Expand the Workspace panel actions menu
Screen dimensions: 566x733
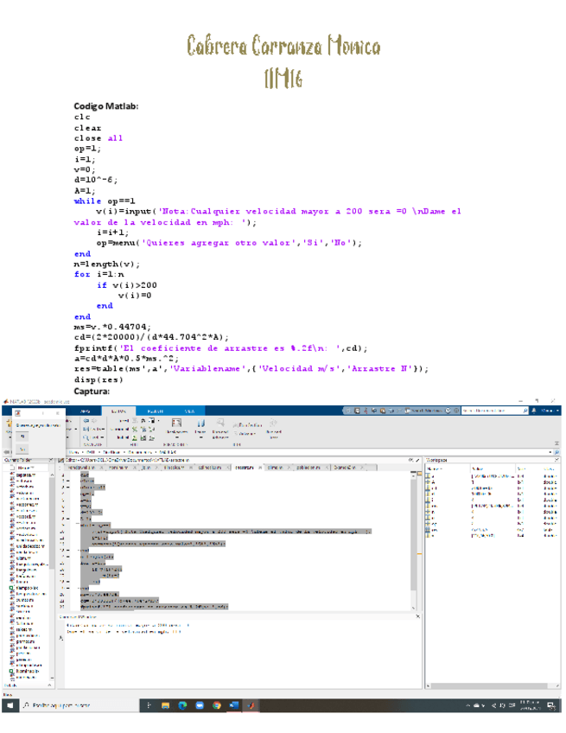point(556,461)
